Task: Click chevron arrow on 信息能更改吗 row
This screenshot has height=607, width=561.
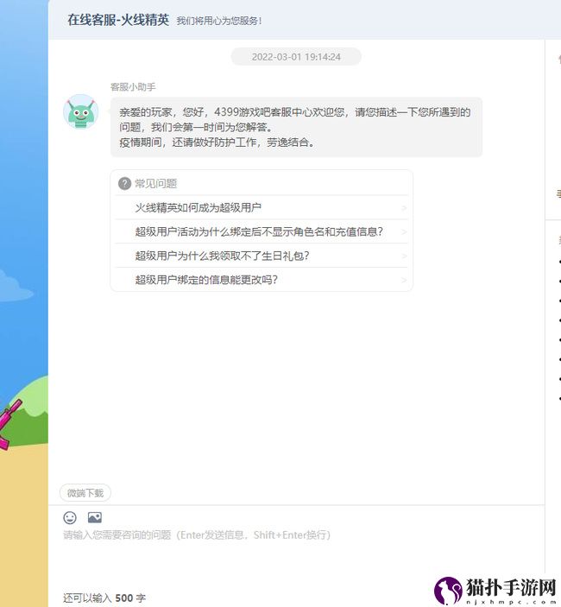Action: click(404, 280)
